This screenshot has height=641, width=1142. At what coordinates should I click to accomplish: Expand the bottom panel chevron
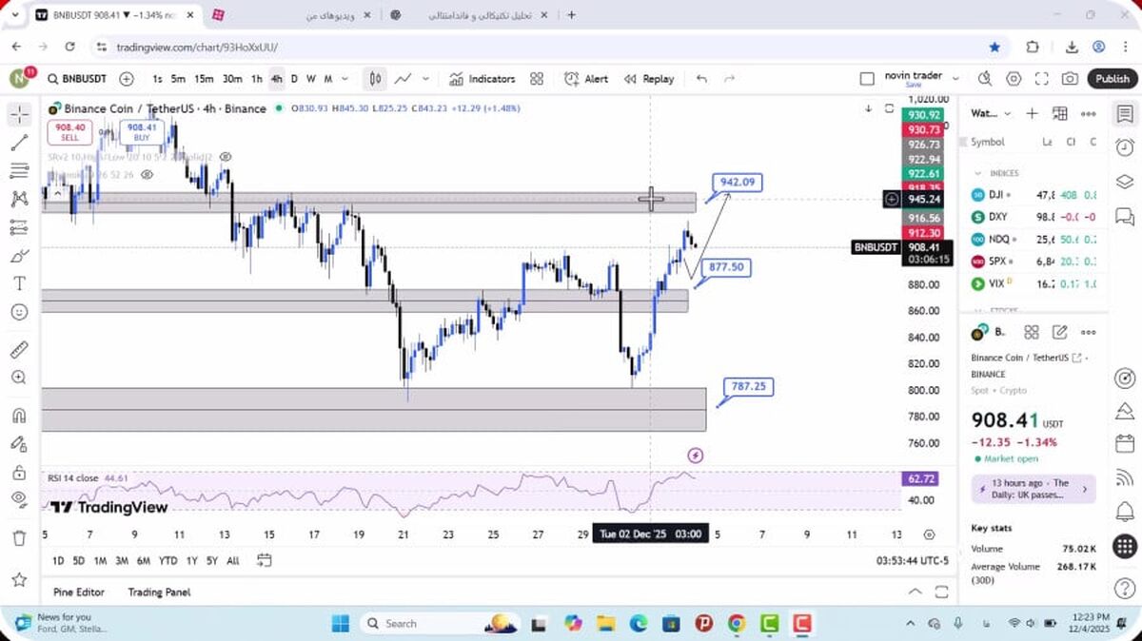[915, 592]
